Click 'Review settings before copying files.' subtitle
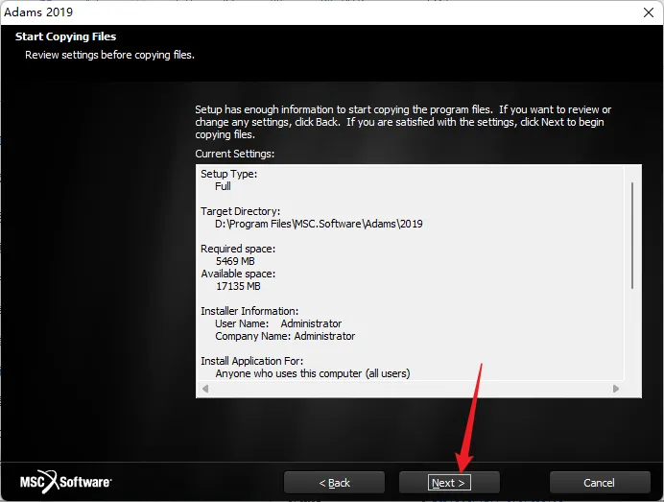The image size is (664, 502). coord(109,55)
